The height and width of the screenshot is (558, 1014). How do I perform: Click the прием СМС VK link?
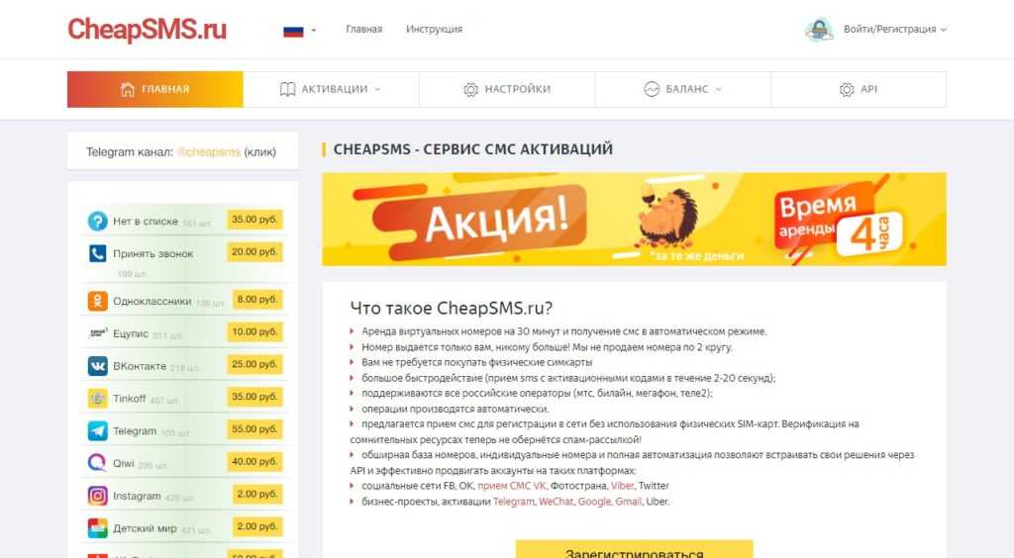click(512, 486)
